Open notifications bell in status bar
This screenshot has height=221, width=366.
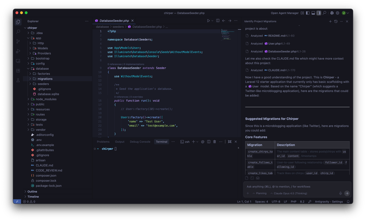tap(348, 202)
